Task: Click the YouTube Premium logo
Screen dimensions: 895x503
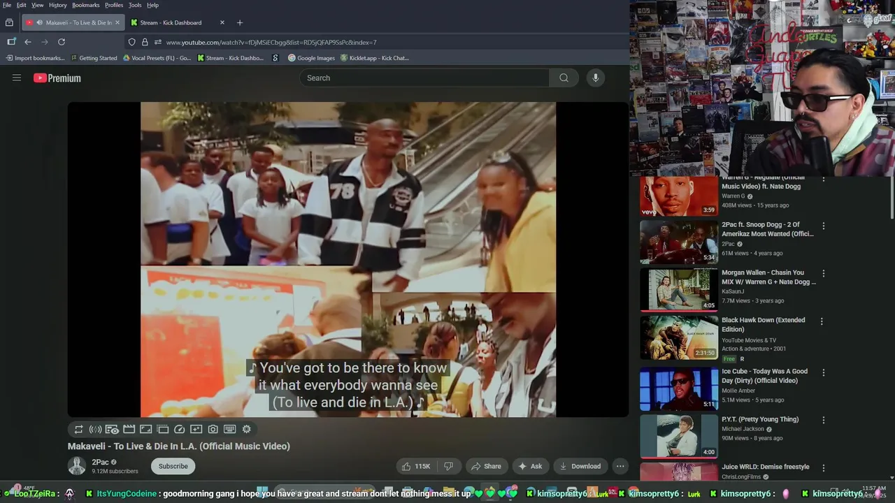Action: (57, 78)
